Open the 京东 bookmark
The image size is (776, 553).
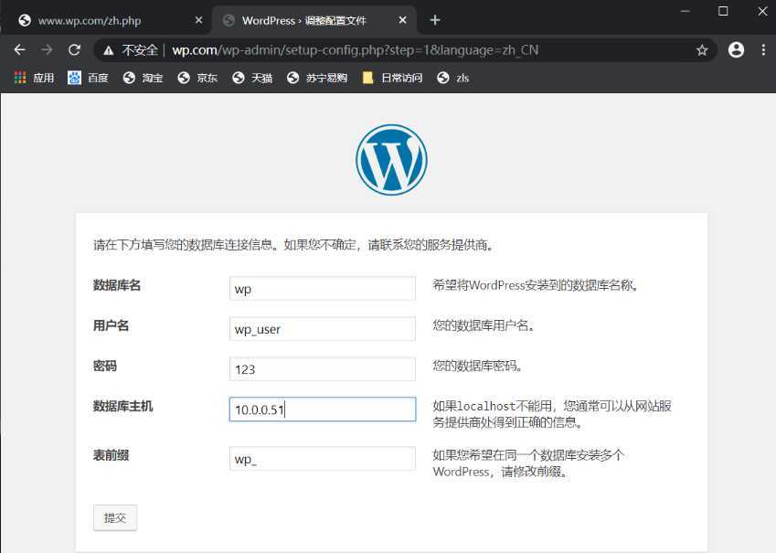point(197,78)
